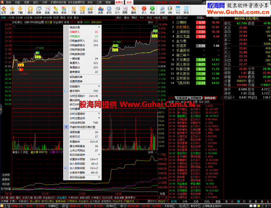271x208 pixels.
Task: Click the green 卖出 sell icon
Action: (152, 10)
